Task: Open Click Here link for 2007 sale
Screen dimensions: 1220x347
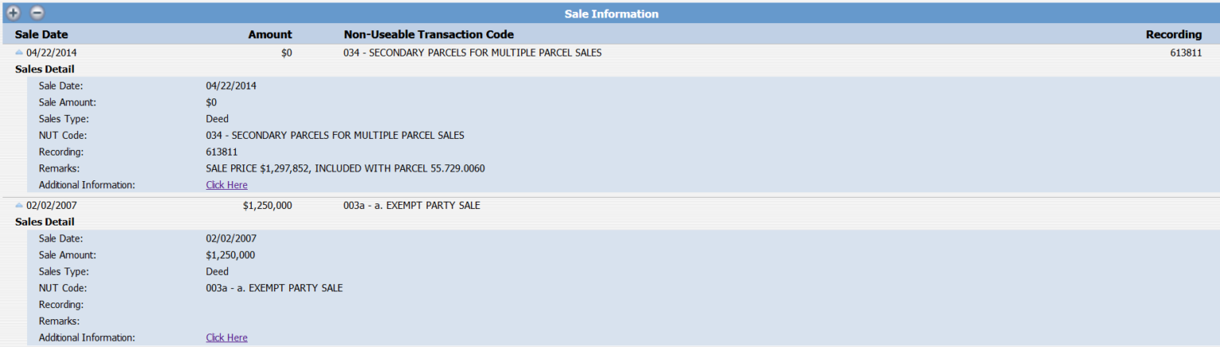Action: point(226,337)
